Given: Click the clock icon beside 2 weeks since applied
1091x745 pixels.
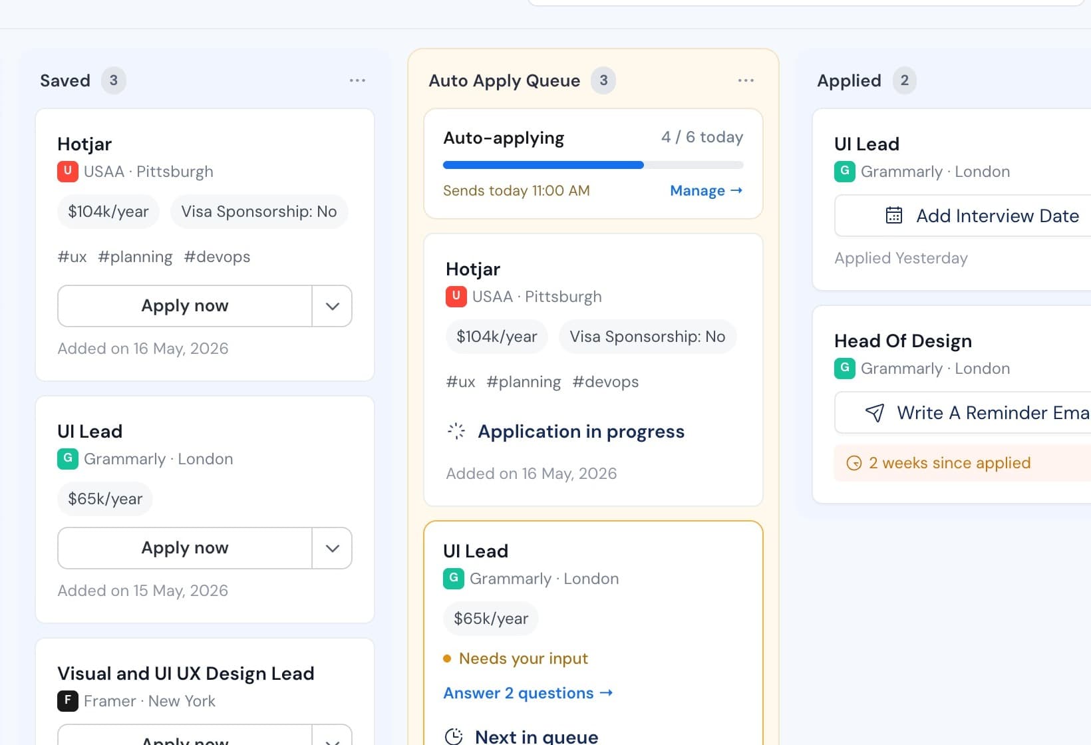Looking at the screenshot, I should coord(854,463).
